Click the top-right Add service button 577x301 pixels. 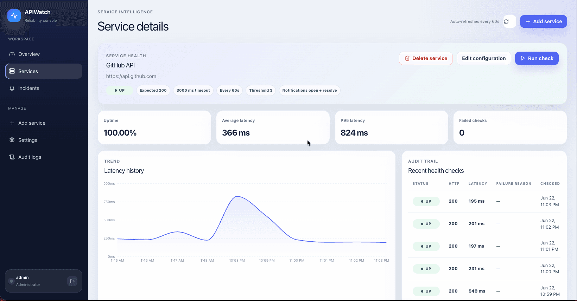tap(543, 21)
